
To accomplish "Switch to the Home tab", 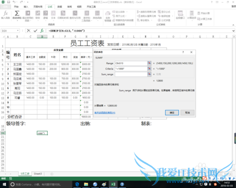I will pyautogui.click(x=16, y=7).
